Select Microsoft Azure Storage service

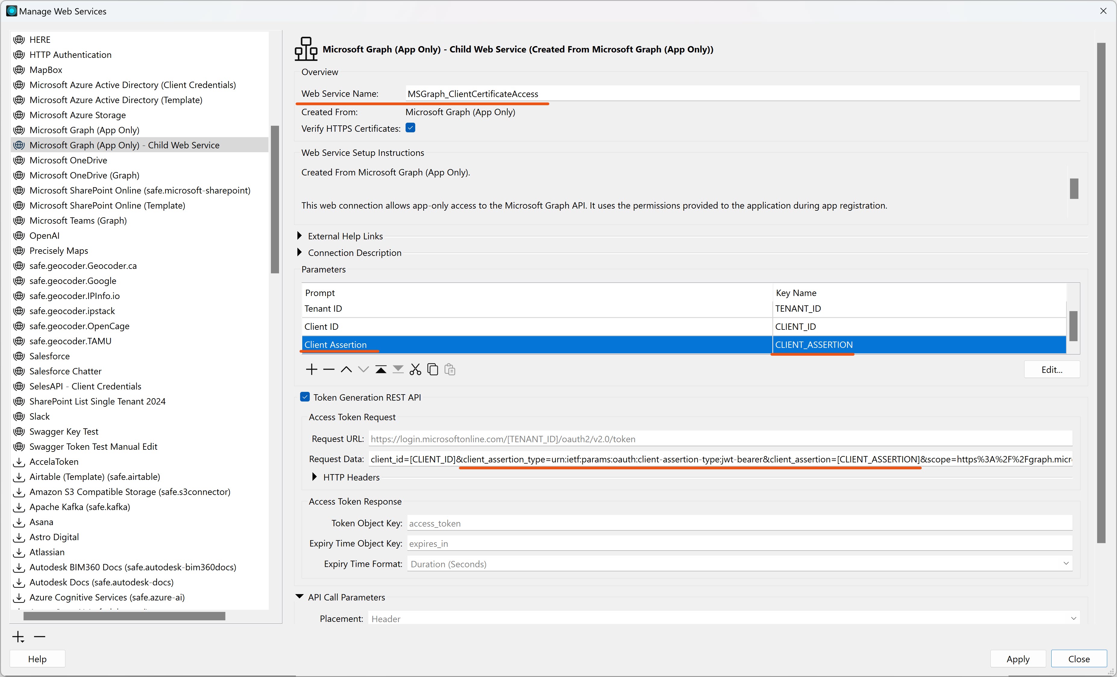click(77, 115)
